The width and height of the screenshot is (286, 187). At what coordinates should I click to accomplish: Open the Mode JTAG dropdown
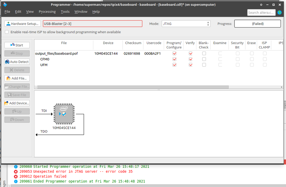(x=186, y=24)
